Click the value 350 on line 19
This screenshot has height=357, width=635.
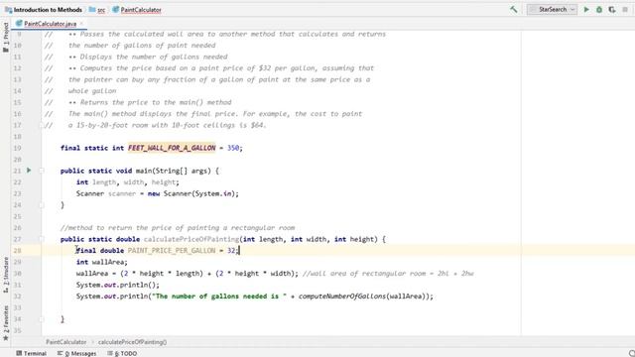tap(233, 148)
